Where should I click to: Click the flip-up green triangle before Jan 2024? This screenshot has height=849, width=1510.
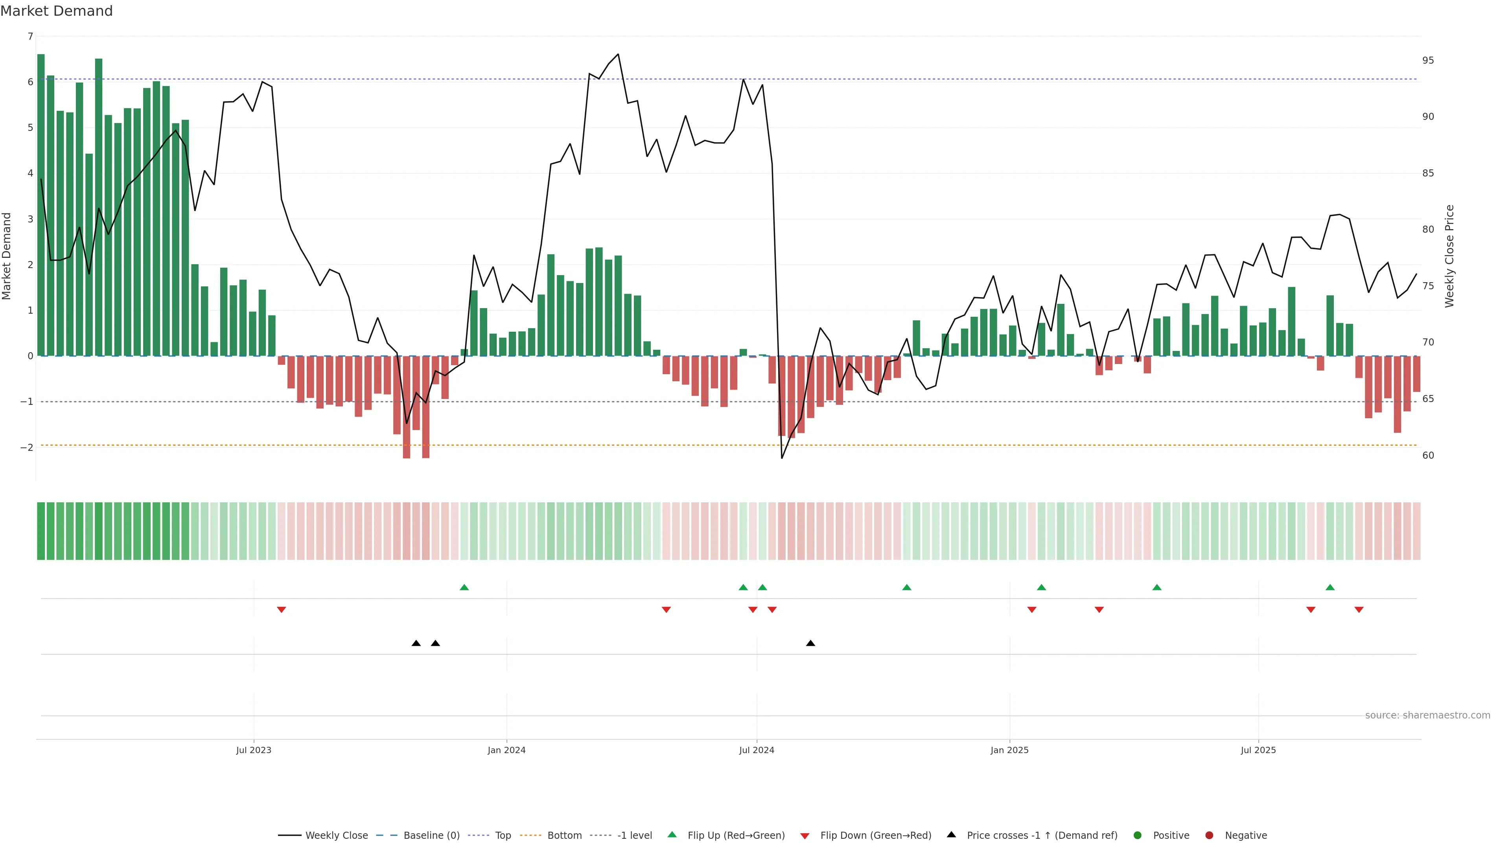point(464,587)
